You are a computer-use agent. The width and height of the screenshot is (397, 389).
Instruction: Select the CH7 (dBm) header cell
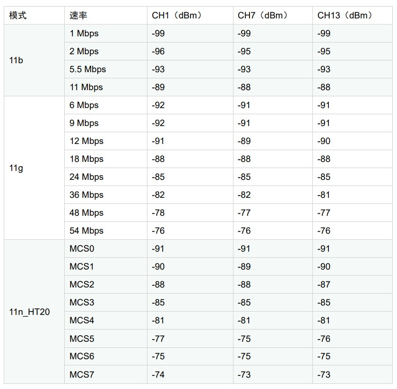(273, 16)
